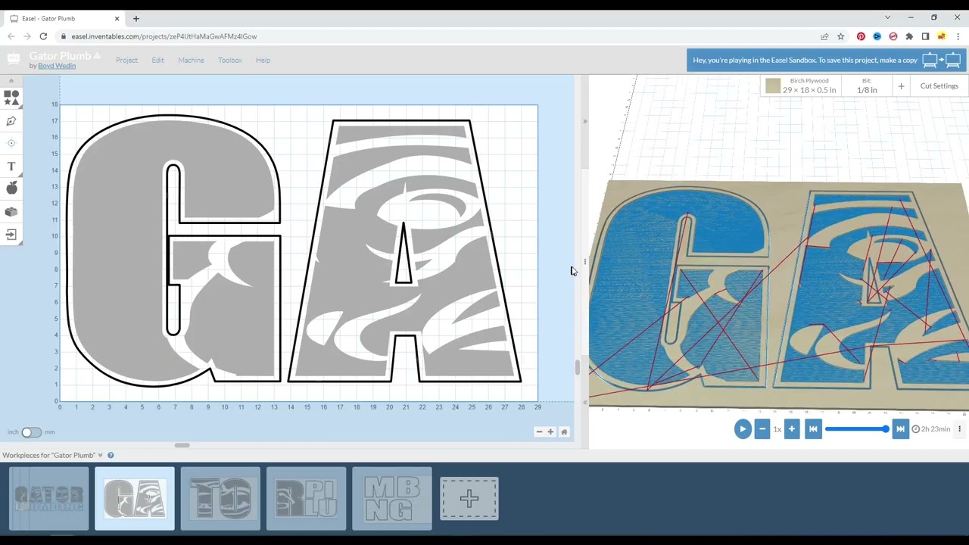Image resolution: width=969 pixels, height=545 pixels.
Task: Open the Cut Settings panel
Action: coord(939,86)
